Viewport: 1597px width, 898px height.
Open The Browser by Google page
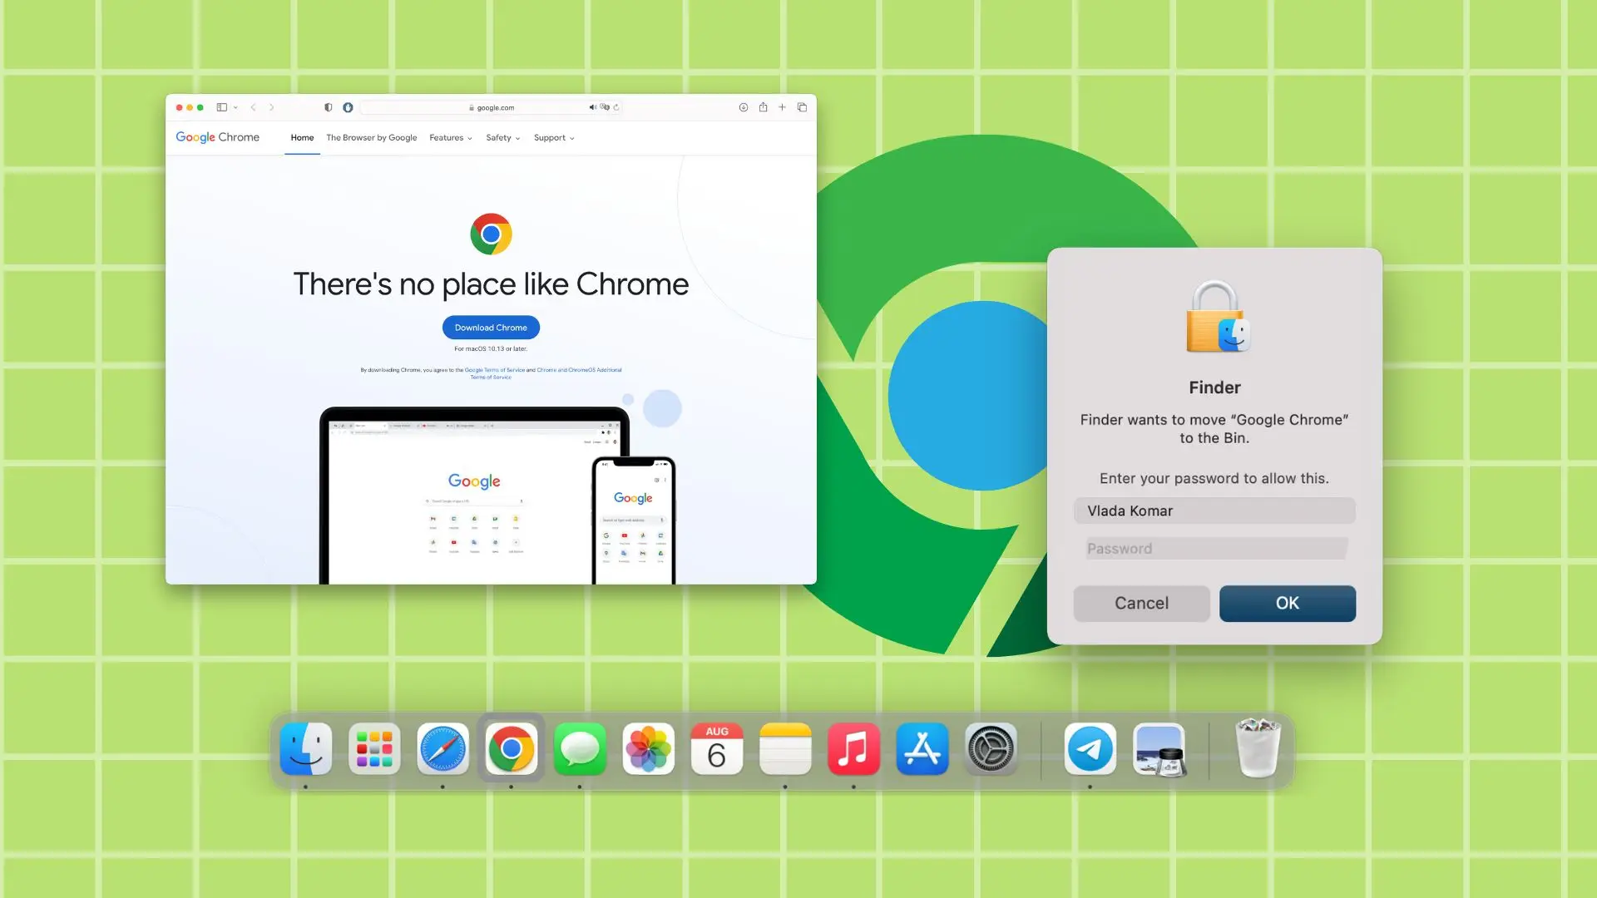point(372,138)
